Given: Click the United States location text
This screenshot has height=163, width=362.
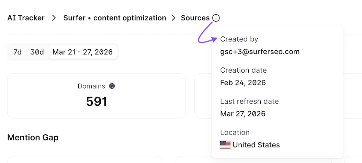Looking at the screenshot, I should tap(256, 145).
